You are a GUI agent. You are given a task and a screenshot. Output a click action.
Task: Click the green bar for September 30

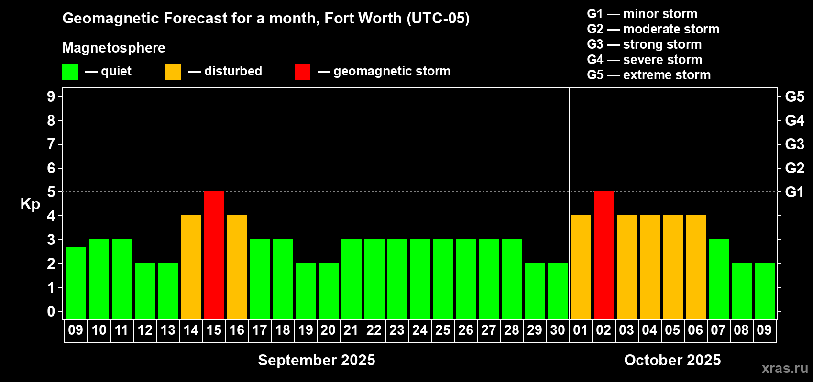[x=558, y=291]
